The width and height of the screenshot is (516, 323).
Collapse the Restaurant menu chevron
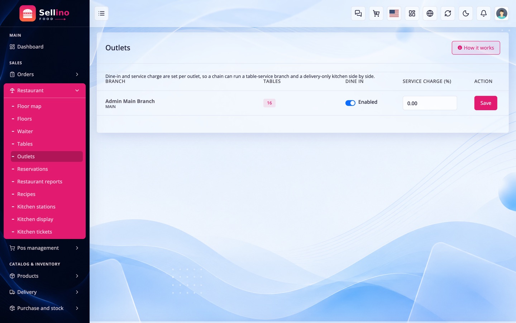pyautogui.click(x=77, y=90)
